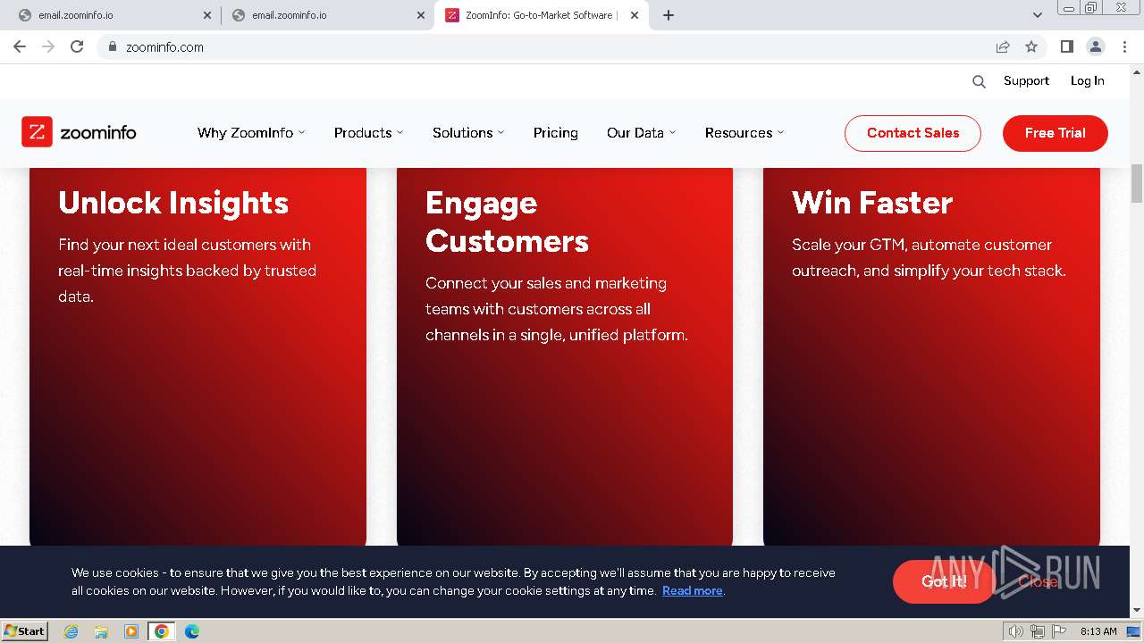Click the tab search dropdown arrow
1144x643 pixels.
1037,15
